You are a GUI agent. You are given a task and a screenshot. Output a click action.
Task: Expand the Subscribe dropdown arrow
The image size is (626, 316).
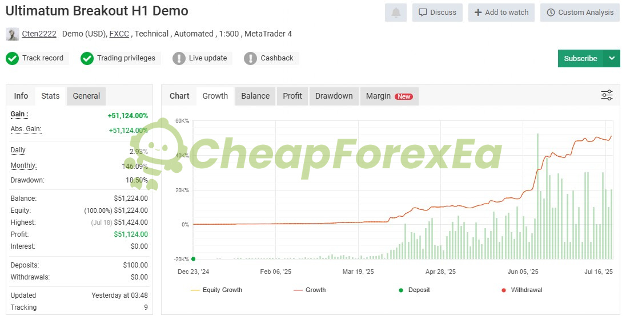[x=612, y=59]
